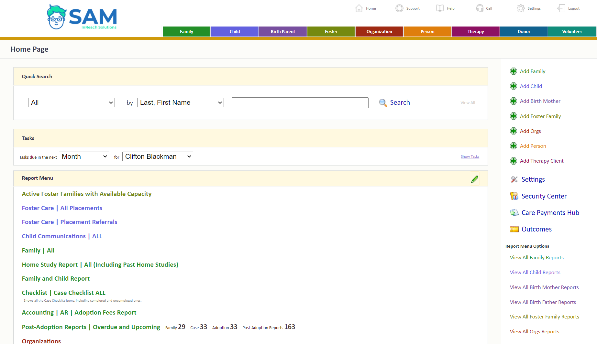Open the Foster Care | Placement Referrals report

point(69,222)
